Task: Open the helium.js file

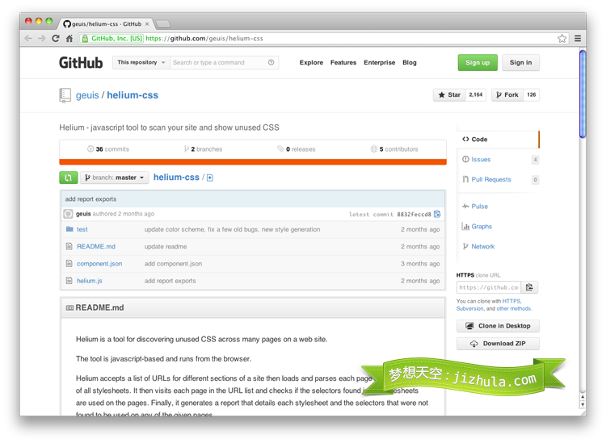Action: tap(89, 281)
